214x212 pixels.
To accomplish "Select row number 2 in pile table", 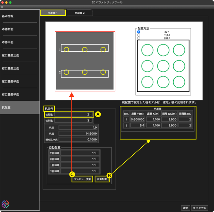I will point(126,126).
